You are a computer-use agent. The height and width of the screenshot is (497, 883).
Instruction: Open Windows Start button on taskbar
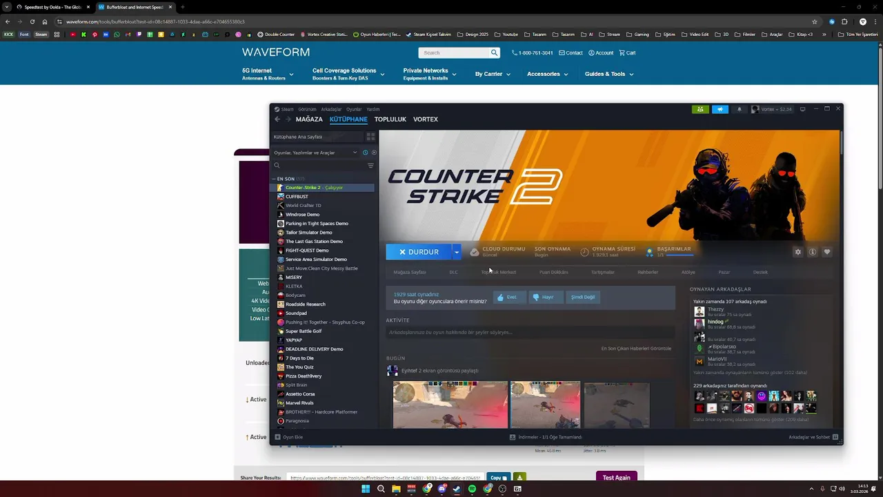[366, 489]
